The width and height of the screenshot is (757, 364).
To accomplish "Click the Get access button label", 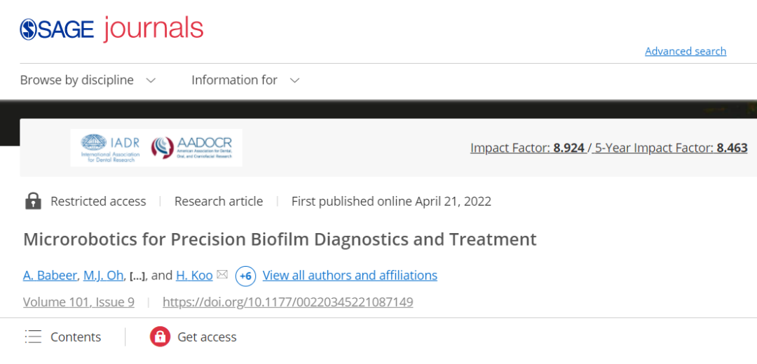I will [x=207, y=337].
